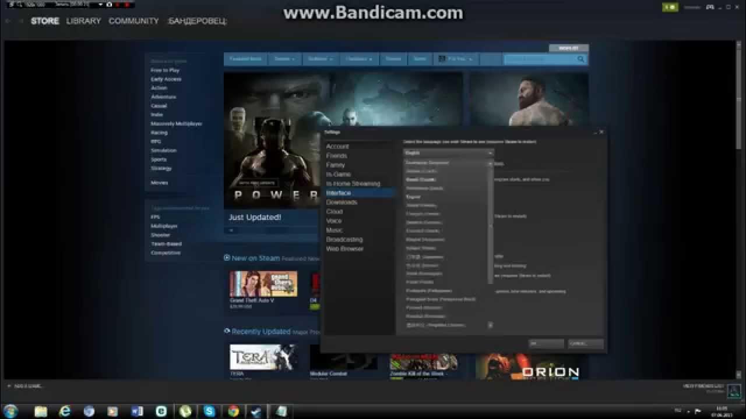Screen dimensions: 746x419
Task: Click Cancel in Settings dialog
Action: (586, 343)
